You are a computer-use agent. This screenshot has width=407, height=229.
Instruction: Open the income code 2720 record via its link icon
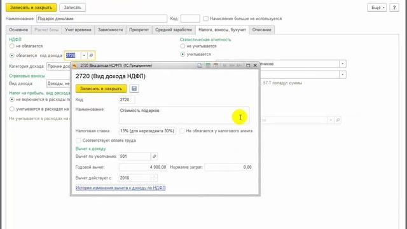tap(91, 55)
